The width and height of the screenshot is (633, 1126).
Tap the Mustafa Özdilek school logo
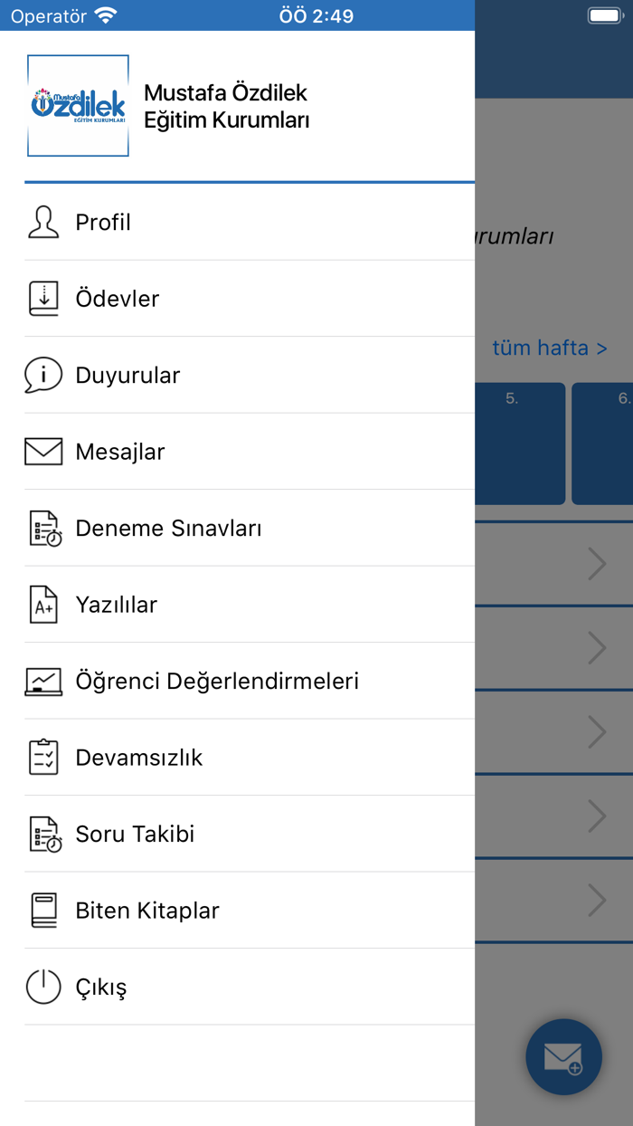click(78, 105)
